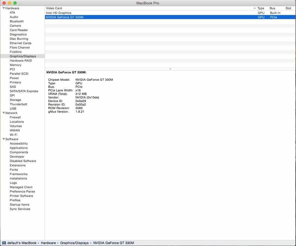The height and width of the screenshot is (246, 296).
Task: Select Accessibility under Software
Action: pyautogui.click(x=19, y=143)
